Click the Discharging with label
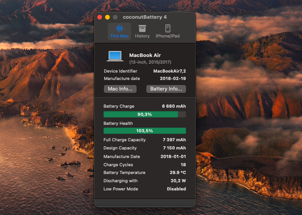302x215 pixels. tap(121, 181)
